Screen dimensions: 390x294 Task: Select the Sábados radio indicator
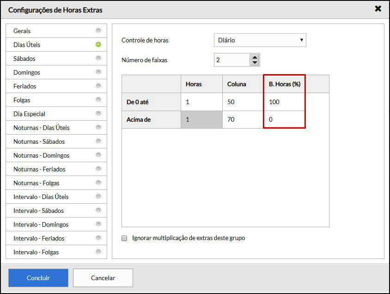(98, 59)
